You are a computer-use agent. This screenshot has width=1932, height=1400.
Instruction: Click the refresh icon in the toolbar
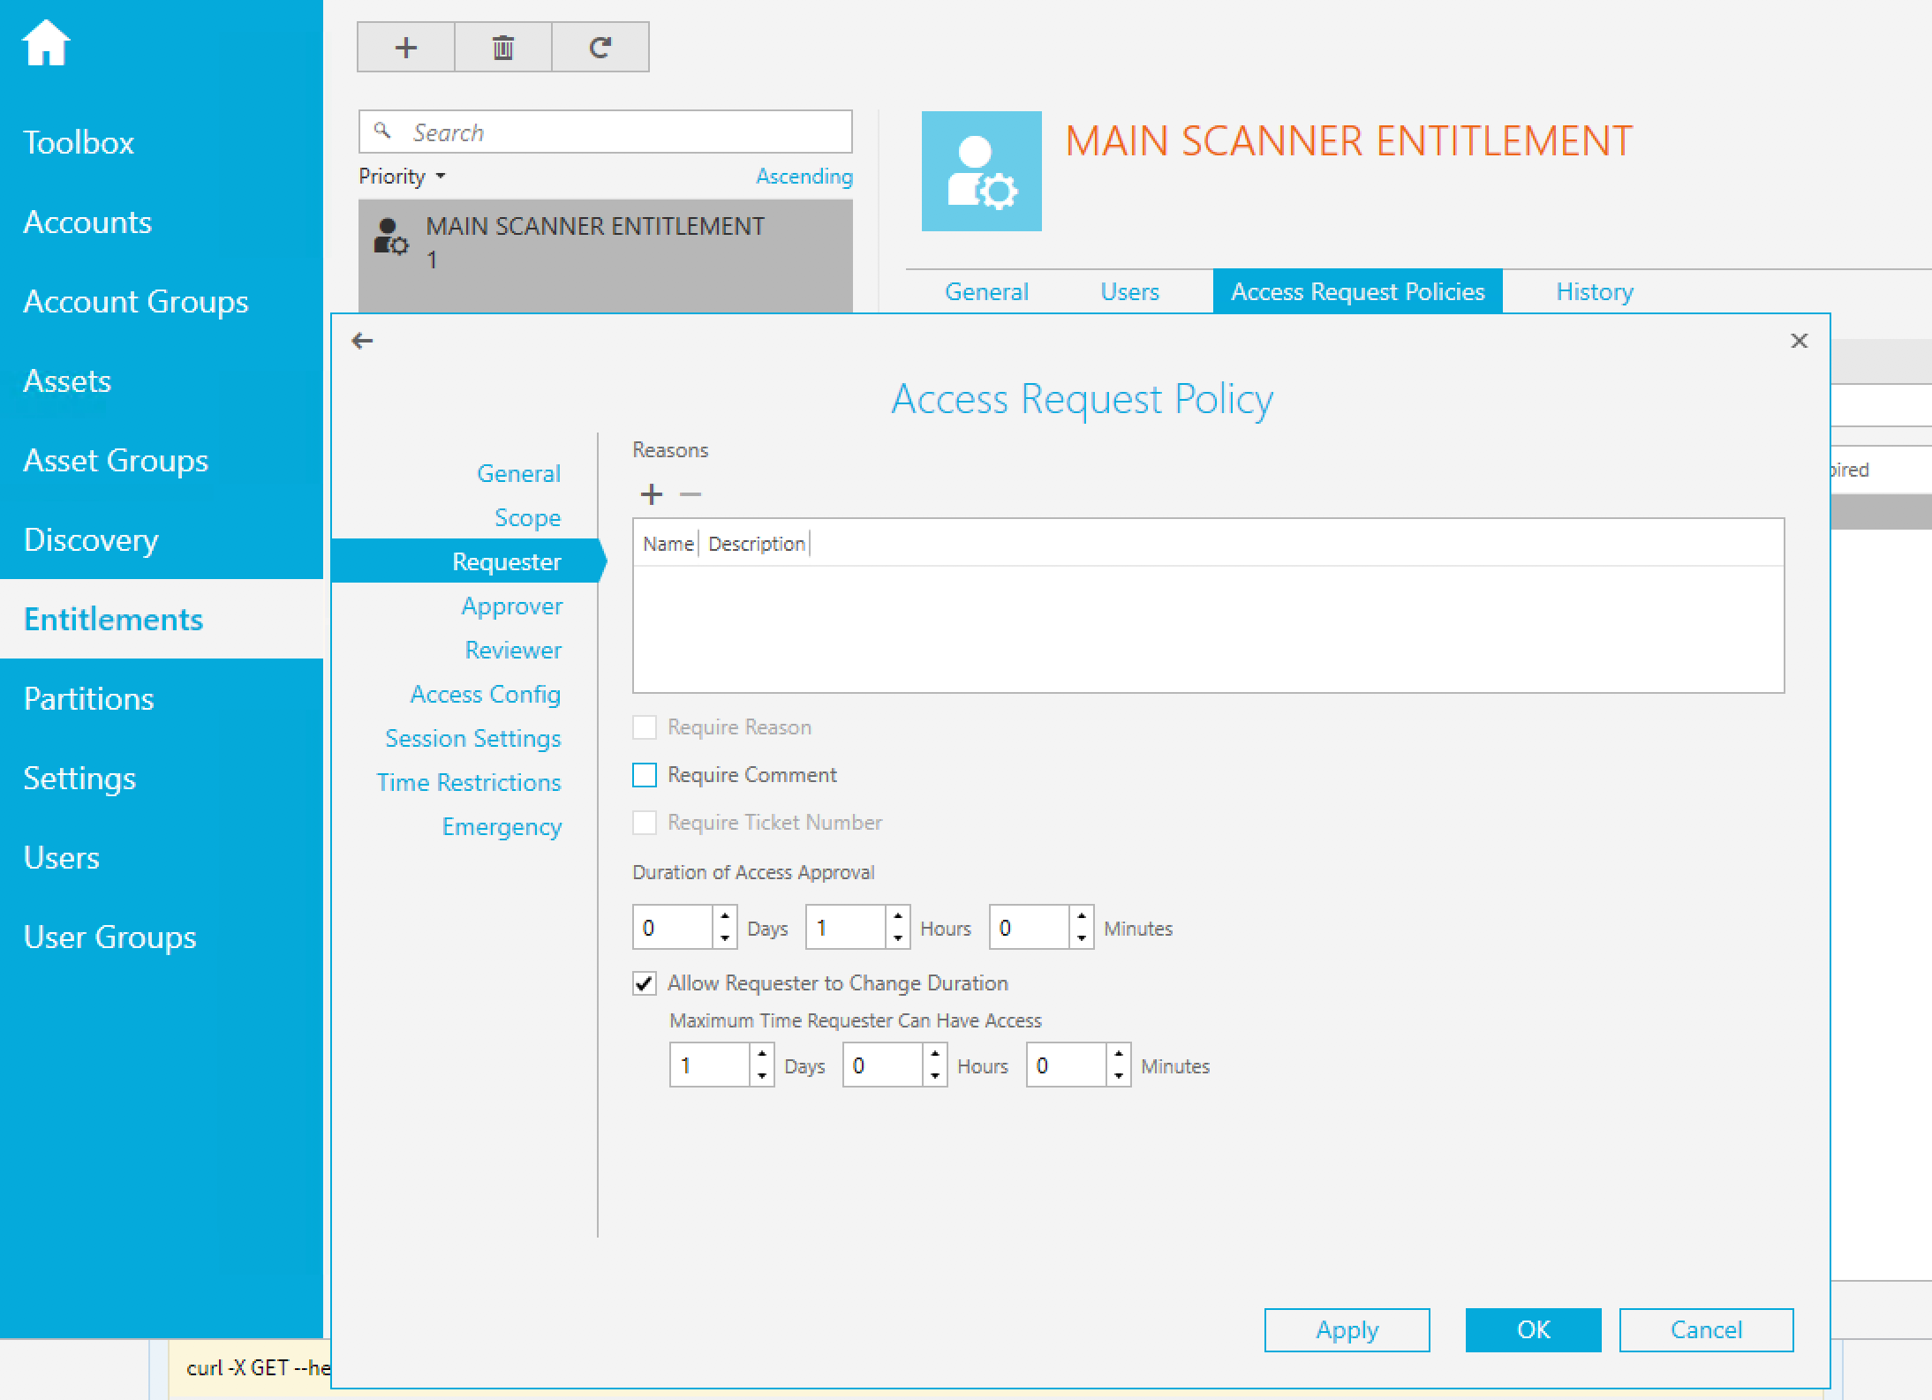(600, 48)
